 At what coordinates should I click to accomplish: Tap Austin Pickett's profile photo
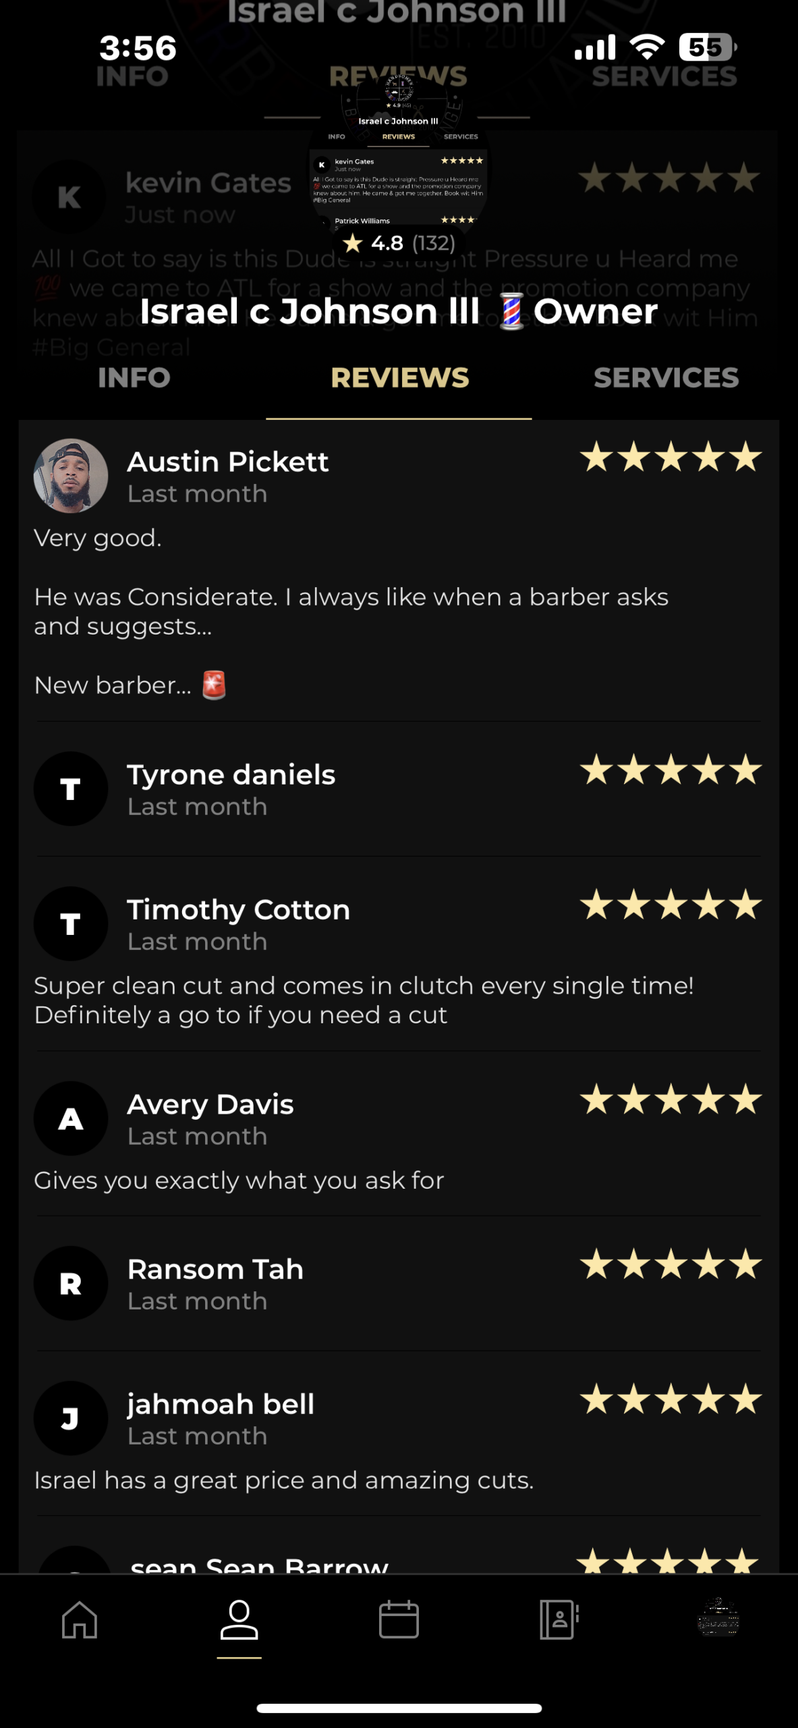[x=71, y=476]
